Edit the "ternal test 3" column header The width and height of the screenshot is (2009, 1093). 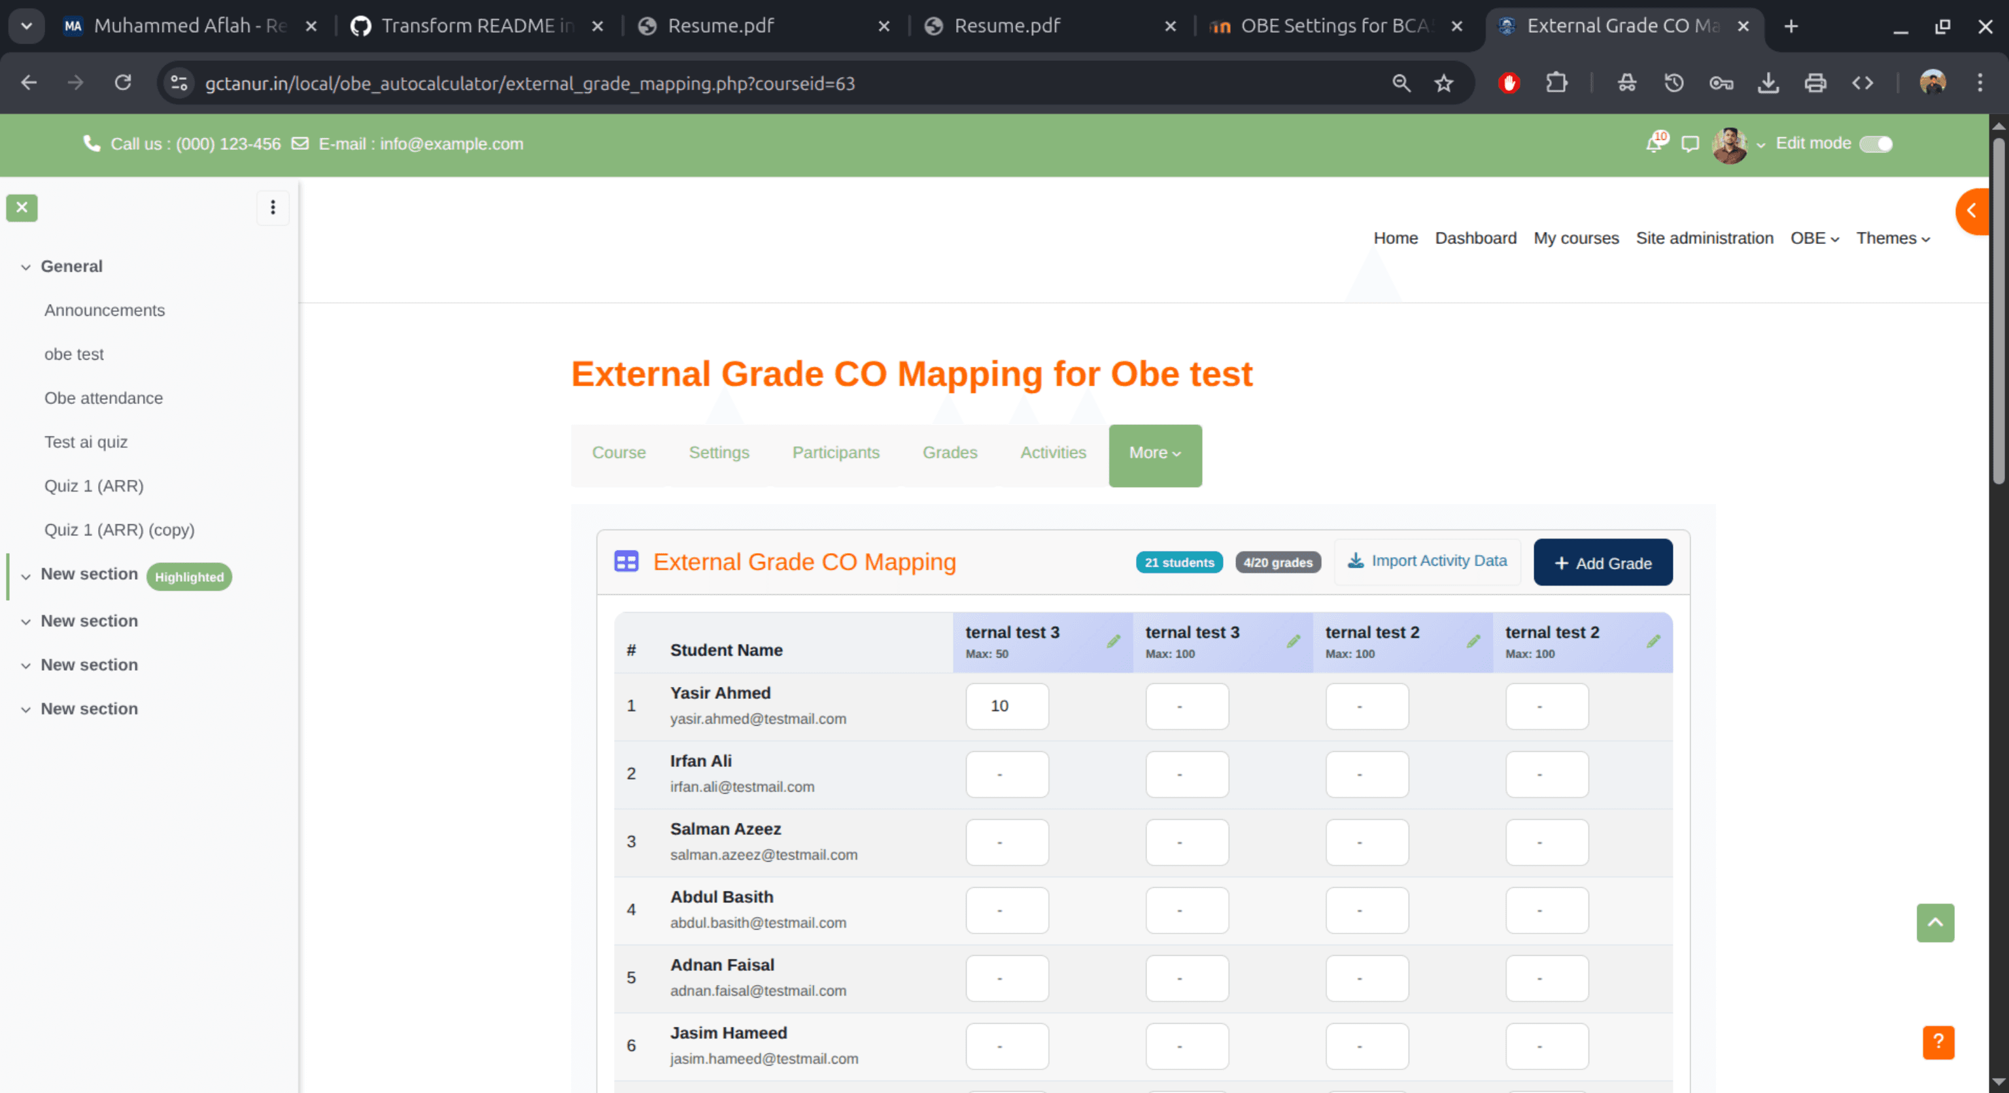click(x=1114, y=641)
